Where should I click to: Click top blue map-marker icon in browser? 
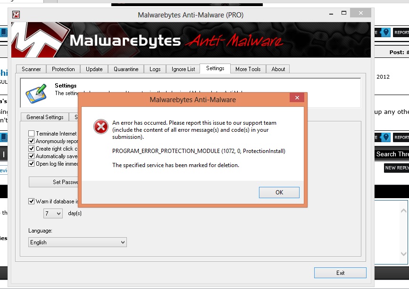tap(385, 32)
